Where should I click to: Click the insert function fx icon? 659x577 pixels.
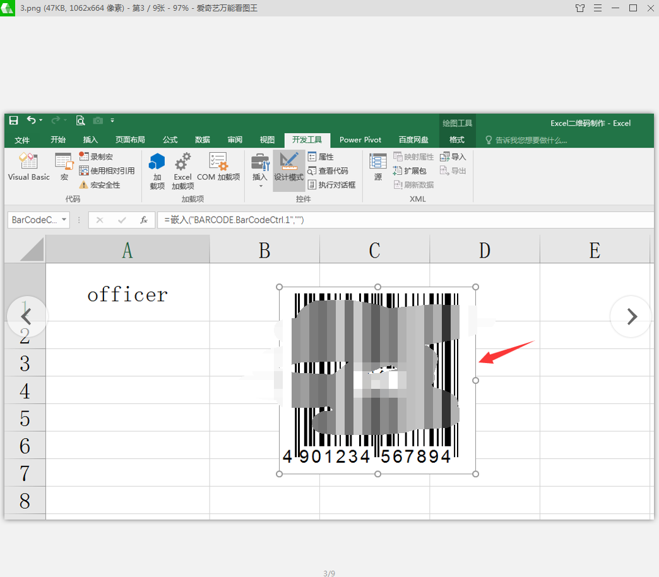click(x=144, y=220)
